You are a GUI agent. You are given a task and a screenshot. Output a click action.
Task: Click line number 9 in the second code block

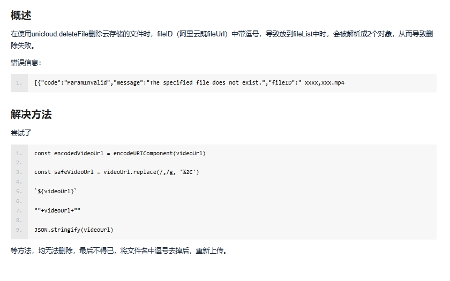[19, 230]
